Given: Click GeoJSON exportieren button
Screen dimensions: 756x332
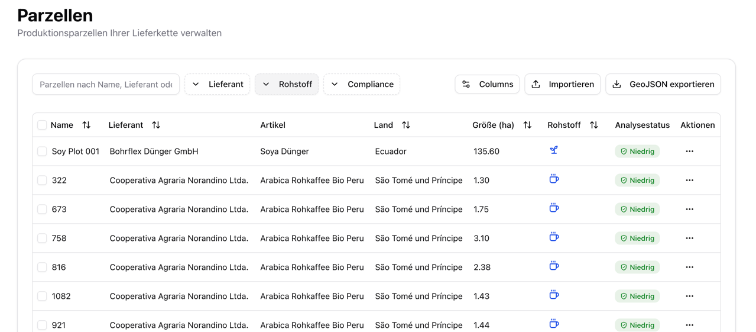Looking at the screenshot, I should 663,84.
